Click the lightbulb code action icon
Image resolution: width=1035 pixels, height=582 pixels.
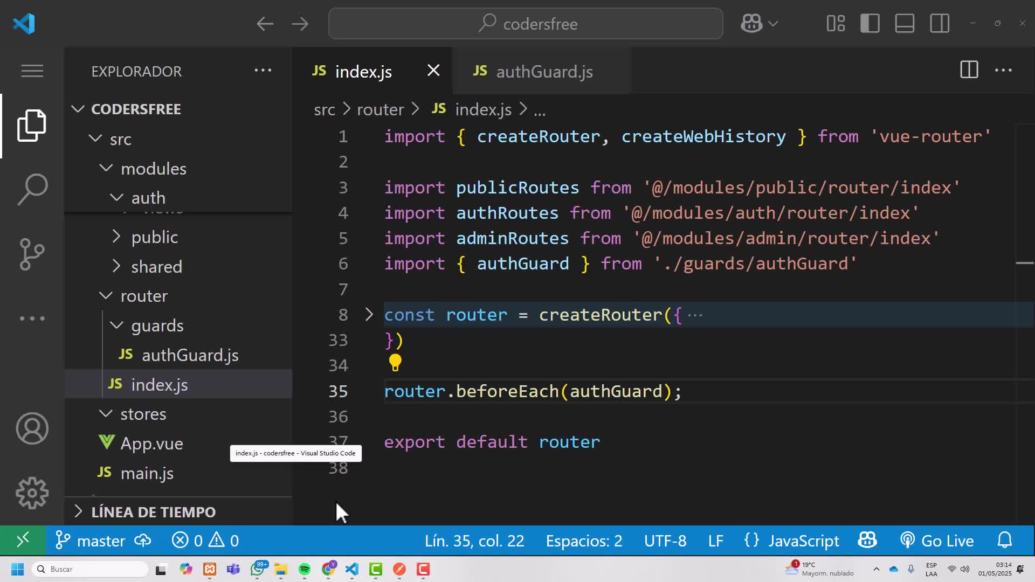point(395,363)
